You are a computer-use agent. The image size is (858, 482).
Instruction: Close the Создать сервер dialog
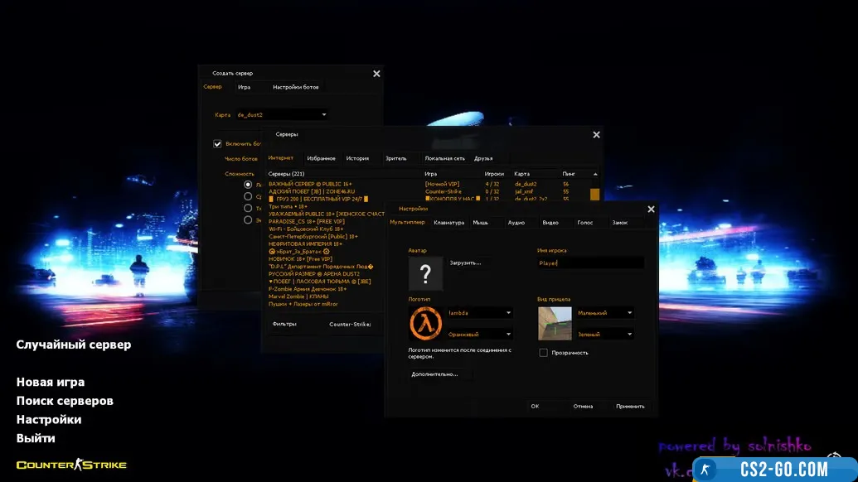tap(376, 74)
